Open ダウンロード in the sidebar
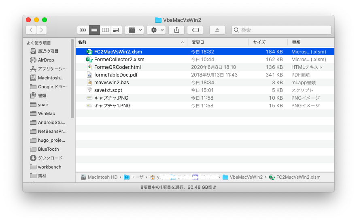The width and height of the screenshot is (357, 222). point(50,158)
